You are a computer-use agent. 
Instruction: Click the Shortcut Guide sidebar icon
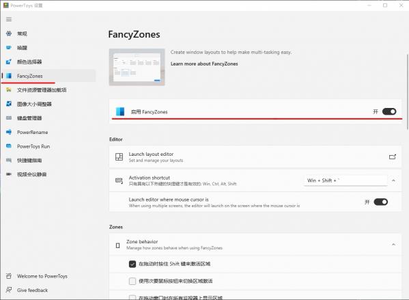pyautogui.click(x=9, y=161)
